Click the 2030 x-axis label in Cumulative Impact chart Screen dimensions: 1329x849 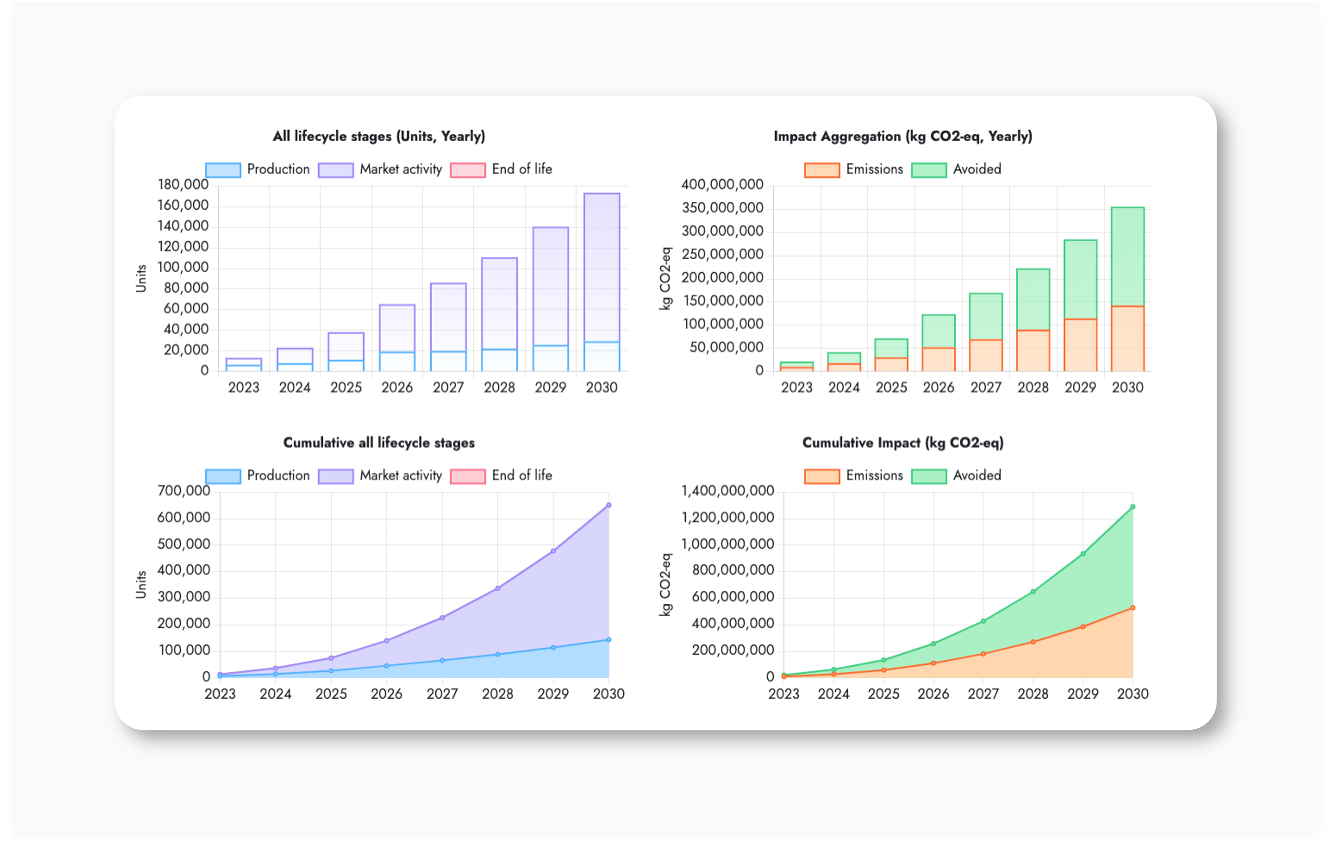pyautogui.click(x=1133, y=694)
